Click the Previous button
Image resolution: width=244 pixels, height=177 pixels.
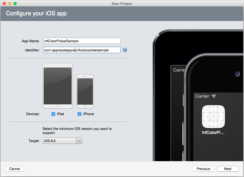coord(203,169)
